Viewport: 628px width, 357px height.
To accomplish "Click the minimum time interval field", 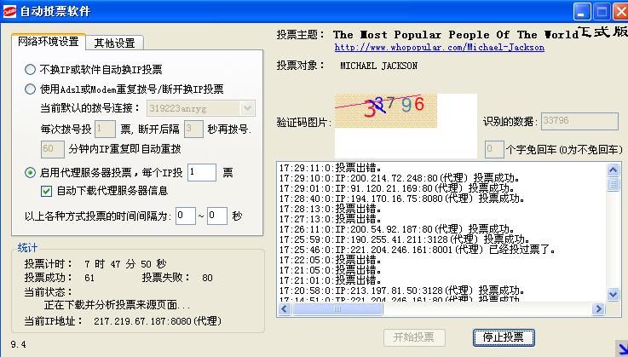I will [185, 216].
